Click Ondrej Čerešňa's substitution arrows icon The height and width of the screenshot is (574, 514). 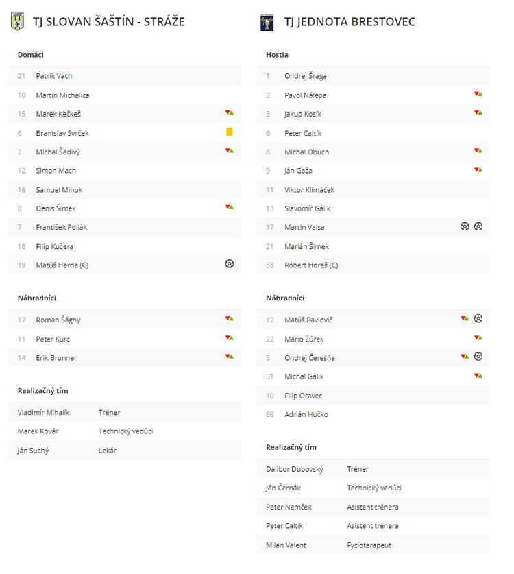pyautogui.click(x=465, y=356)
